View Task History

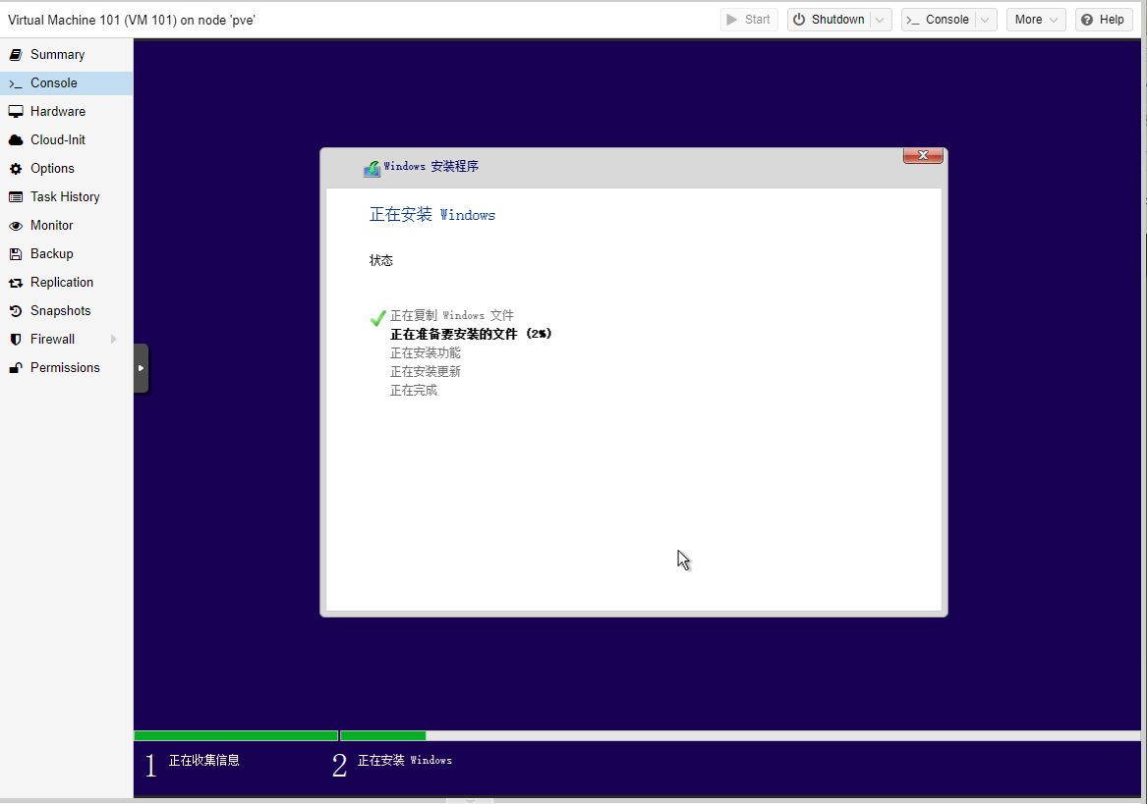pyautogui.click(x=66, y=197)
